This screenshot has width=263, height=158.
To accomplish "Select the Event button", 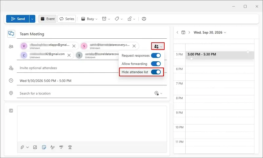I will point(48,19).
